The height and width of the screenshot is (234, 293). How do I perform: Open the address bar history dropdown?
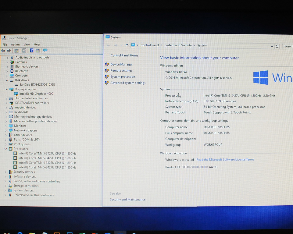point(272,46)
